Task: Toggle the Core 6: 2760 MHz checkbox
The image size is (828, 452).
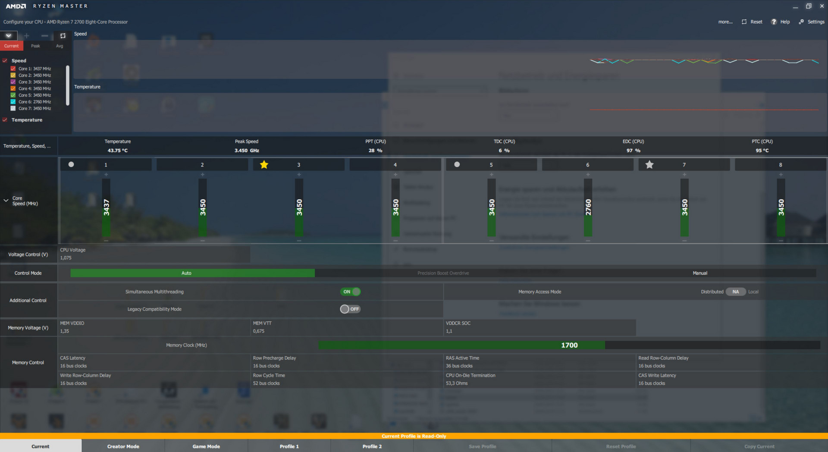Action: [x=13, y=102]
